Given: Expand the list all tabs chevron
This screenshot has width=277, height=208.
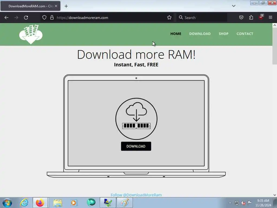Looking at the screenshot, I should (x=234, y=6).
